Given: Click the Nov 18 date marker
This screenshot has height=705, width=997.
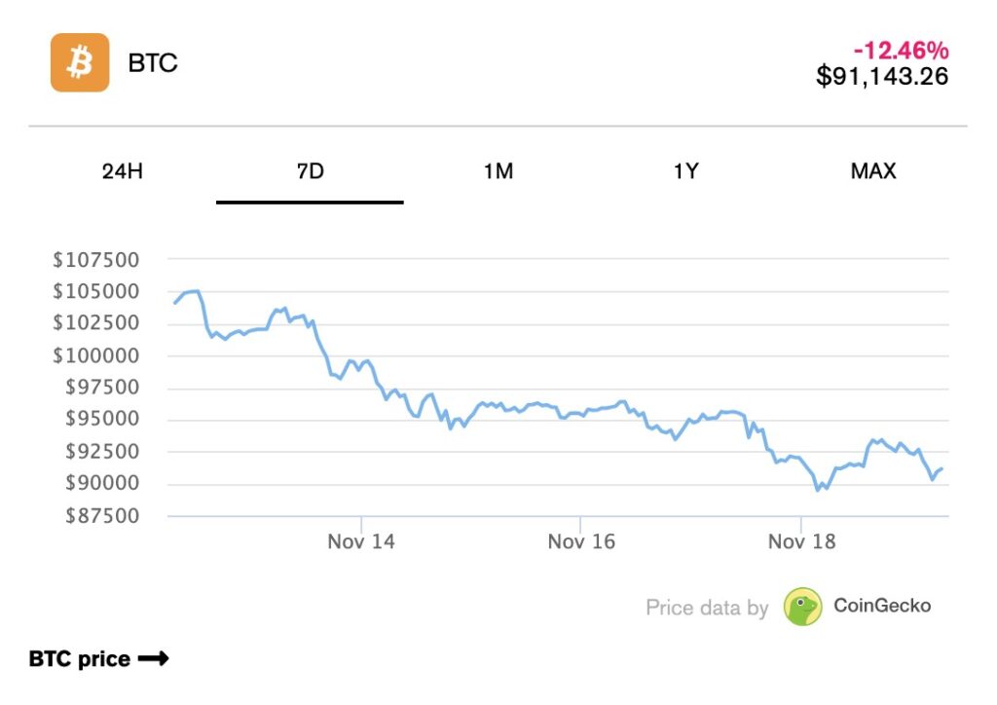Looking at the screenshot, I should pyautogui.click(x=801, y=541).
